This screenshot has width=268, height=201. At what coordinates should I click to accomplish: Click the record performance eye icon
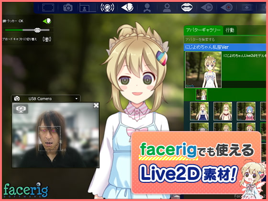(x=227, y=8)
